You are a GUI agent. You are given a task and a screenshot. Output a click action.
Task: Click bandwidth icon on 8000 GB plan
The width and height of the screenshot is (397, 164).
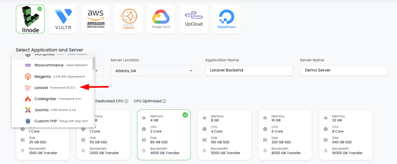coord(265,151)
